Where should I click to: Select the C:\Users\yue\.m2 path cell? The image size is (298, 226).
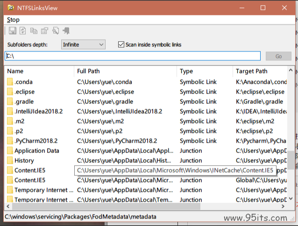100,121
